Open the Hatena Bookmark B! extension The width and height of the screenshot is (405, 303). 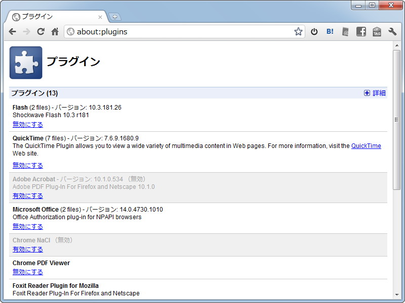point(330,31)
